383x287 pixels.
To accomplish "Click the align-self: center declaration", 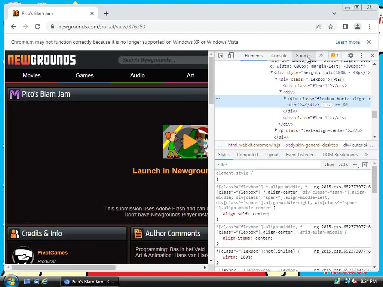I will 246,214.
